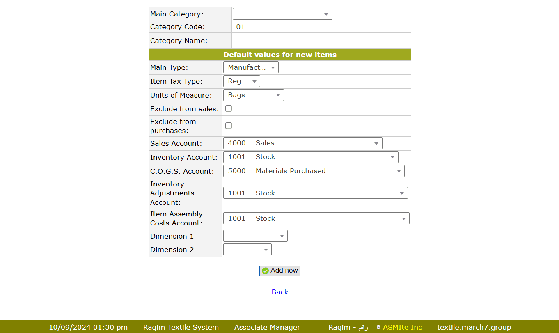Viewport: 559px width, 333px height.
Task: Open the Sales Account dropdown
Action: click(302, 143)
